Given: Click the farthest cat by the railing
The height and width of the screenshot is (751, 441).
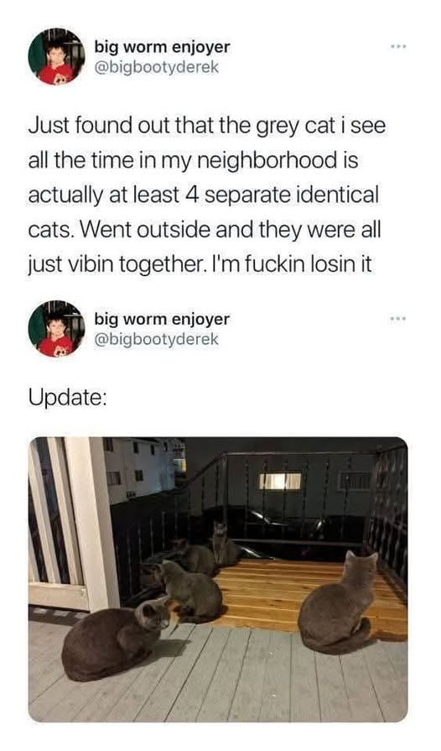Looking at the screenshot, I should 223,544.
